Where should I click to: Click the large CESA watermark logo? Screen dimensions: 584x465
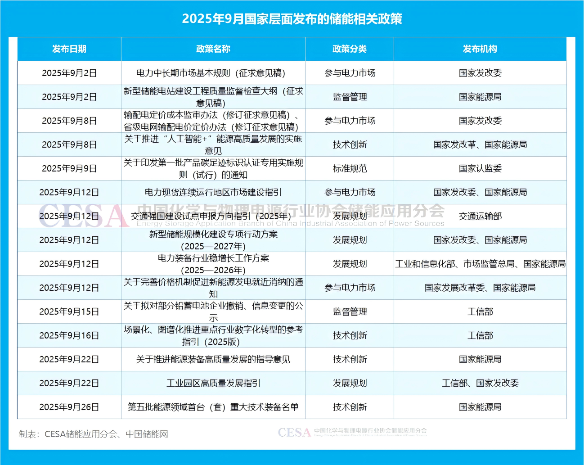pos(83,217)
